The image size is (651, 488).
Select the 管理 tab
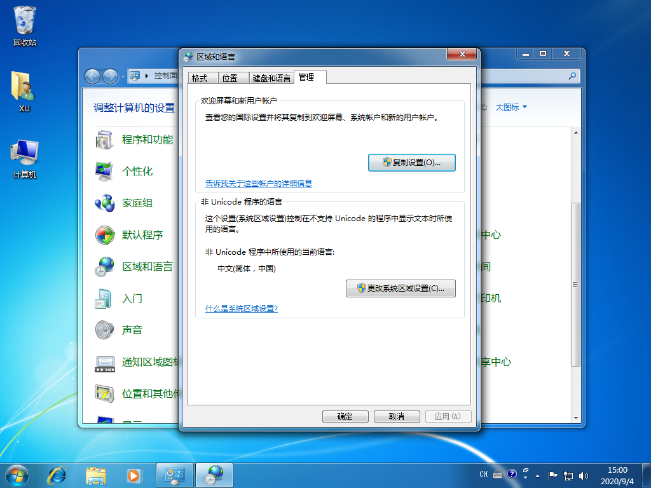pos(310,77)
